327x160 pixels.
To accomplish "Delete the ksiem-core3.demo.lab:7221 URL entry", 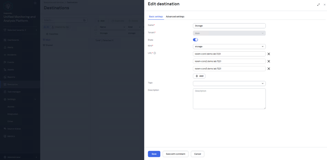I will [269, 69].
